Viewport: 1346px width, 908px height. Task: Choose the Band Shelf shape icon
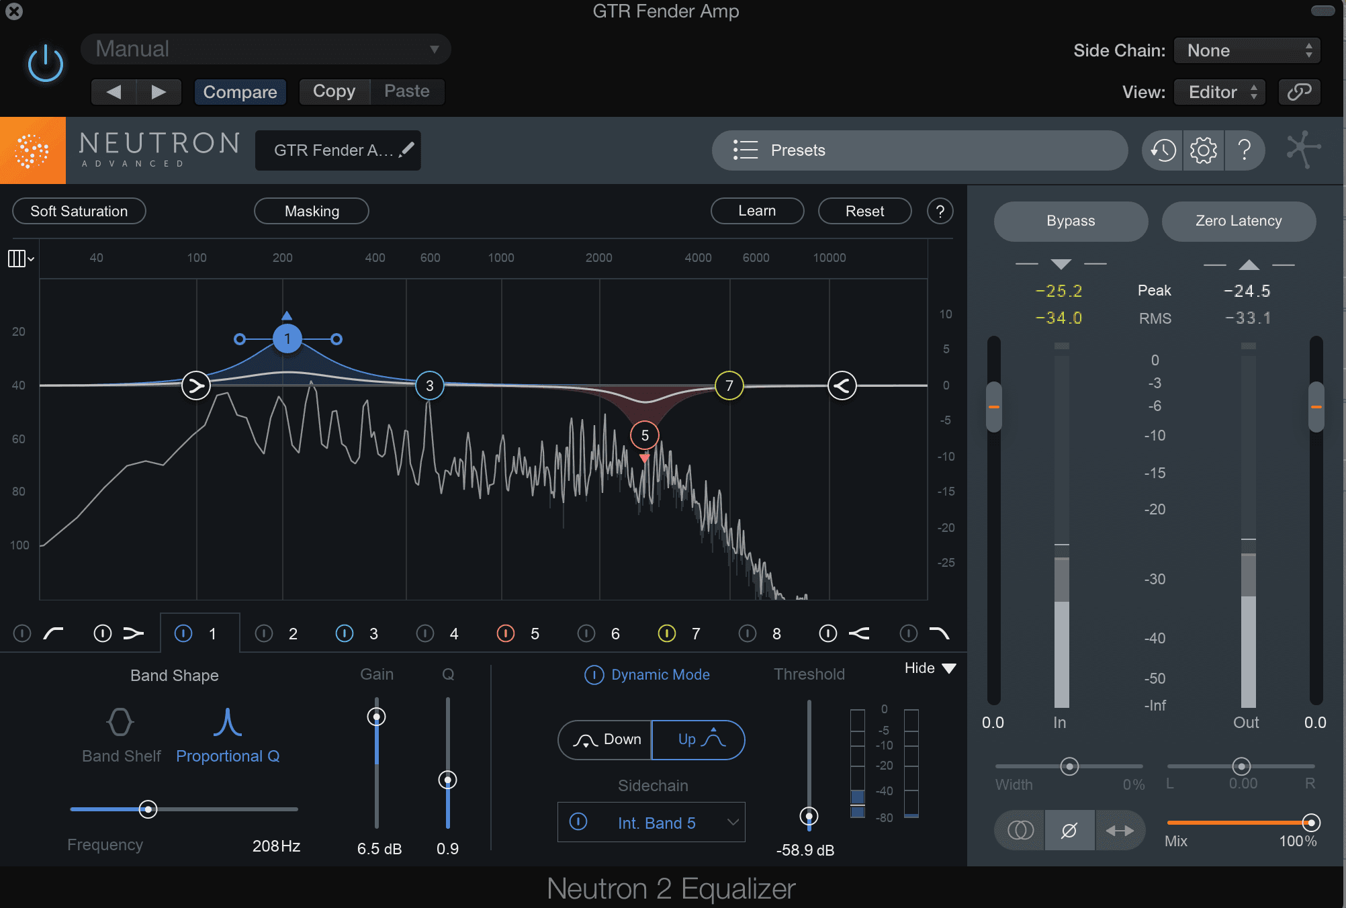120,722
